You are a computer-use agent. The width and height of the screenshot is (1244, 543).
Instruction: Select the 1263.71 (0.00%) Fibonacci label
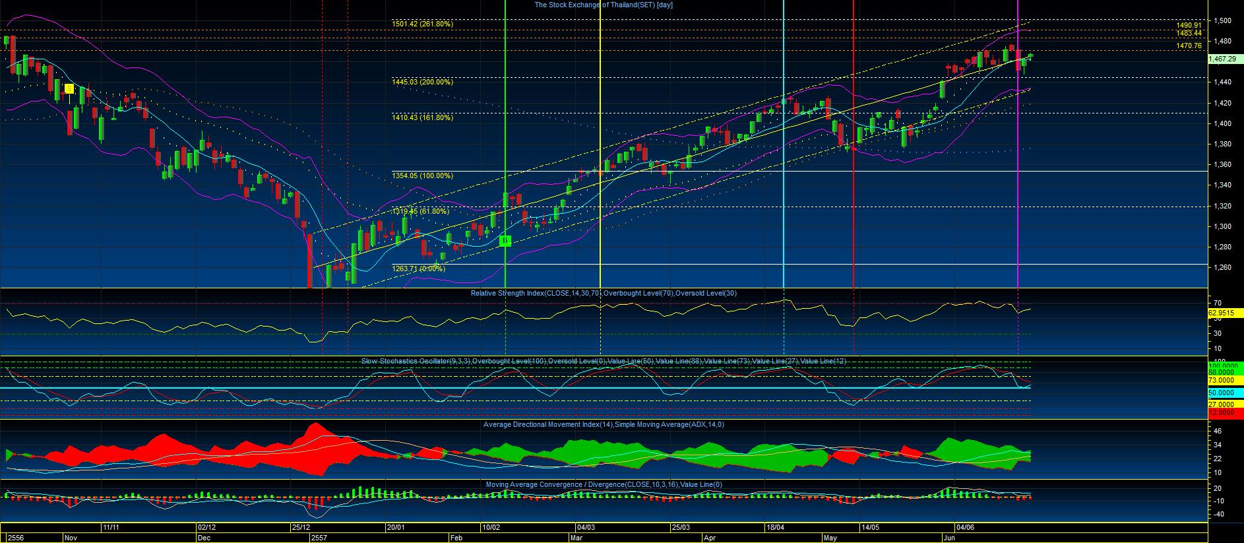tap(418, 269)
